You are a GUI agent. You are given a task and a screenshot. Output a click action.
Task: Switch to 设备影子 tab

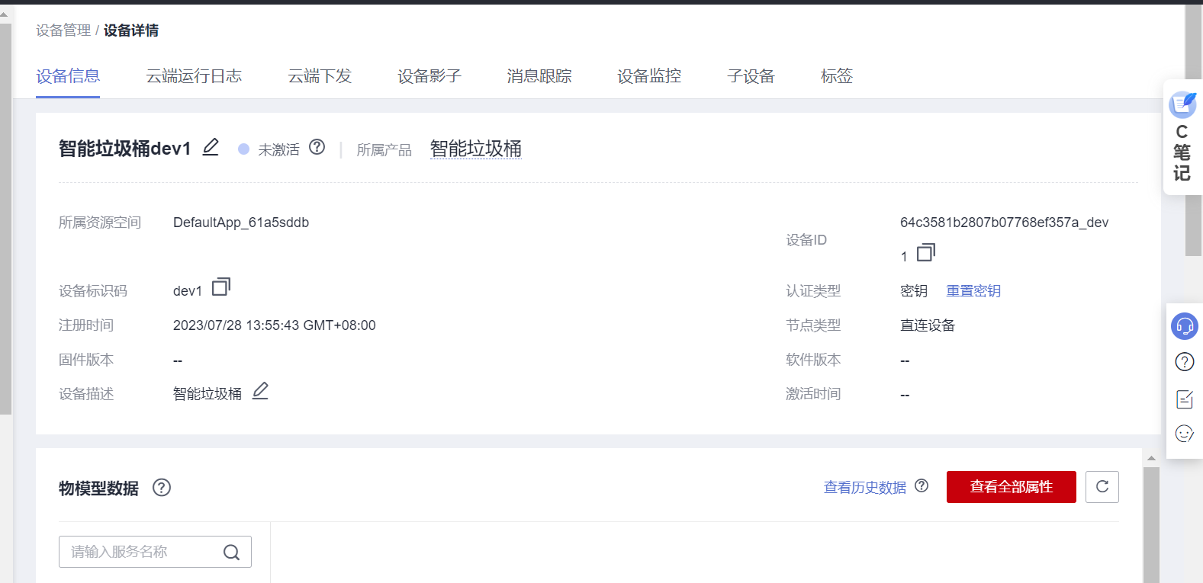(x=429, y=76)
